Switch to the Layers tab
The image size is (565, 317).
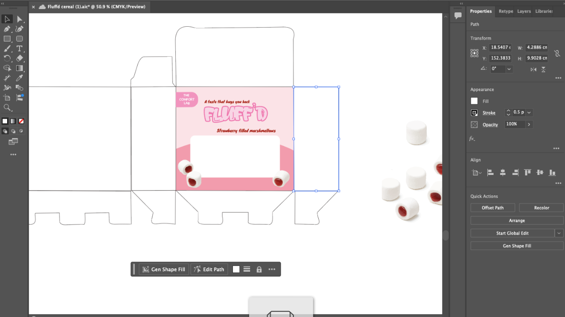[524, 11]
